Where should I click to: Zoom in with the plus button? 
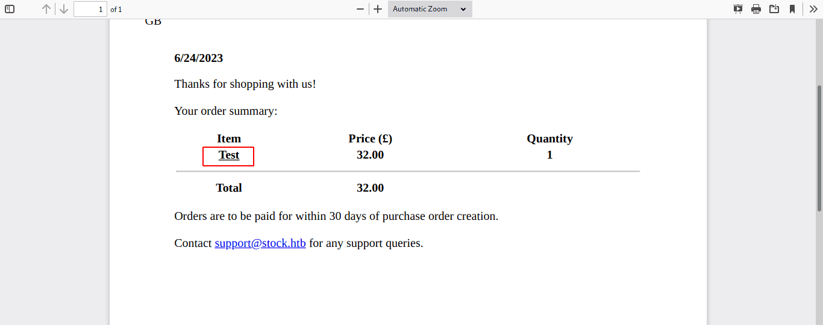(x=378, y=9)
